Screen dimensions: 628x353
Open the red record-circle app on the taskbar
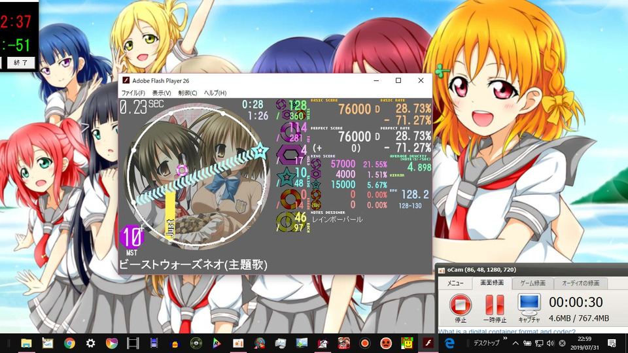coord(364,343)
